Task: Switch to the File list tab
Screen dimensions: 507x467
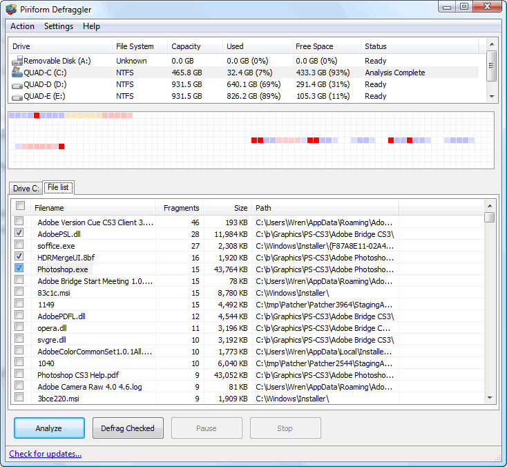Action: (58, 187)
